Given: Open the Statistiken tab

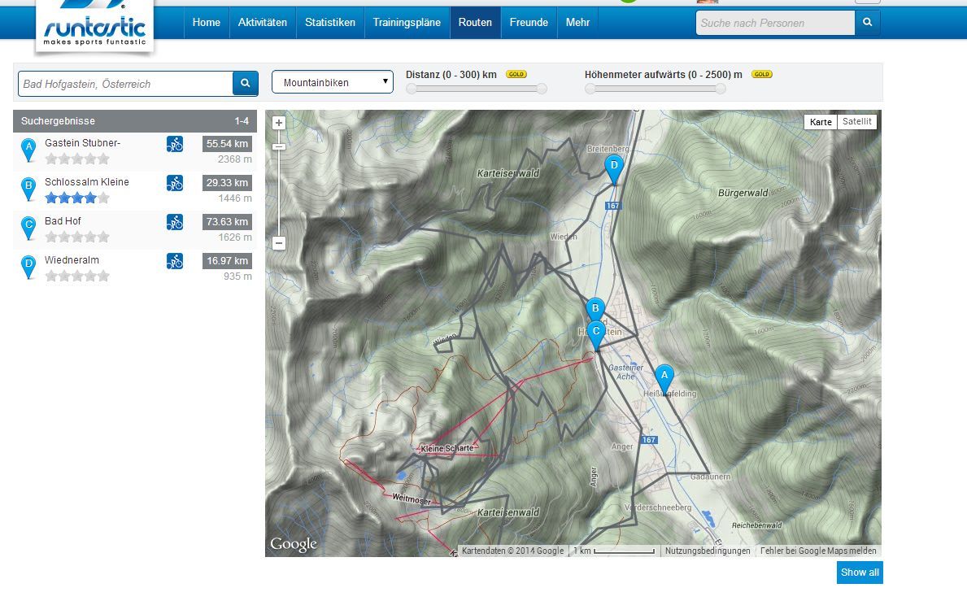Looking at the screenshot, I should pos(329,23).
